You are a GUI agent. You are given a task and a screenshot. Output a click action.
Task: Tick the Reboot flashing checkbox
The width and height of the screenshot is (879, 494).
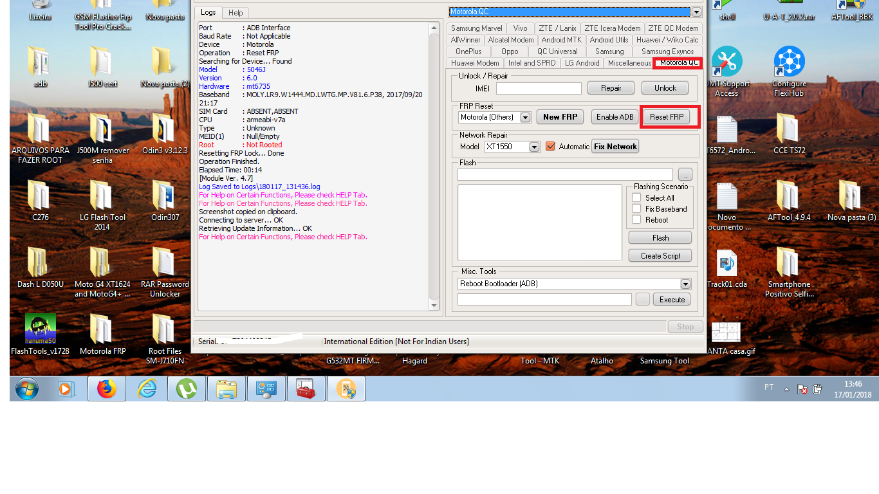[x=636, y=219]
